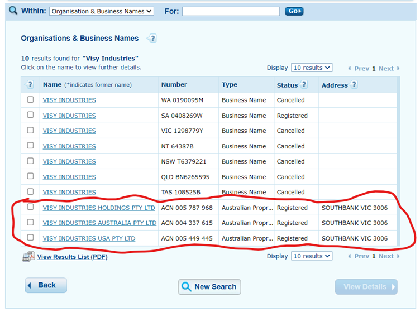Open the Within search scope dropdown
The image size is (420, 312).
coord(102,11)
